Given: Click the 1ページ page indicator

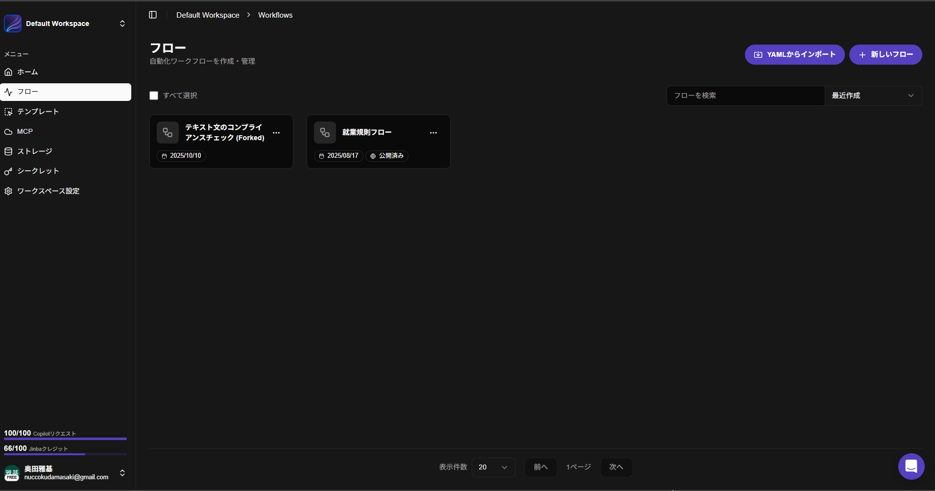Looking at the screenshot, I should (x=578, y=467).
